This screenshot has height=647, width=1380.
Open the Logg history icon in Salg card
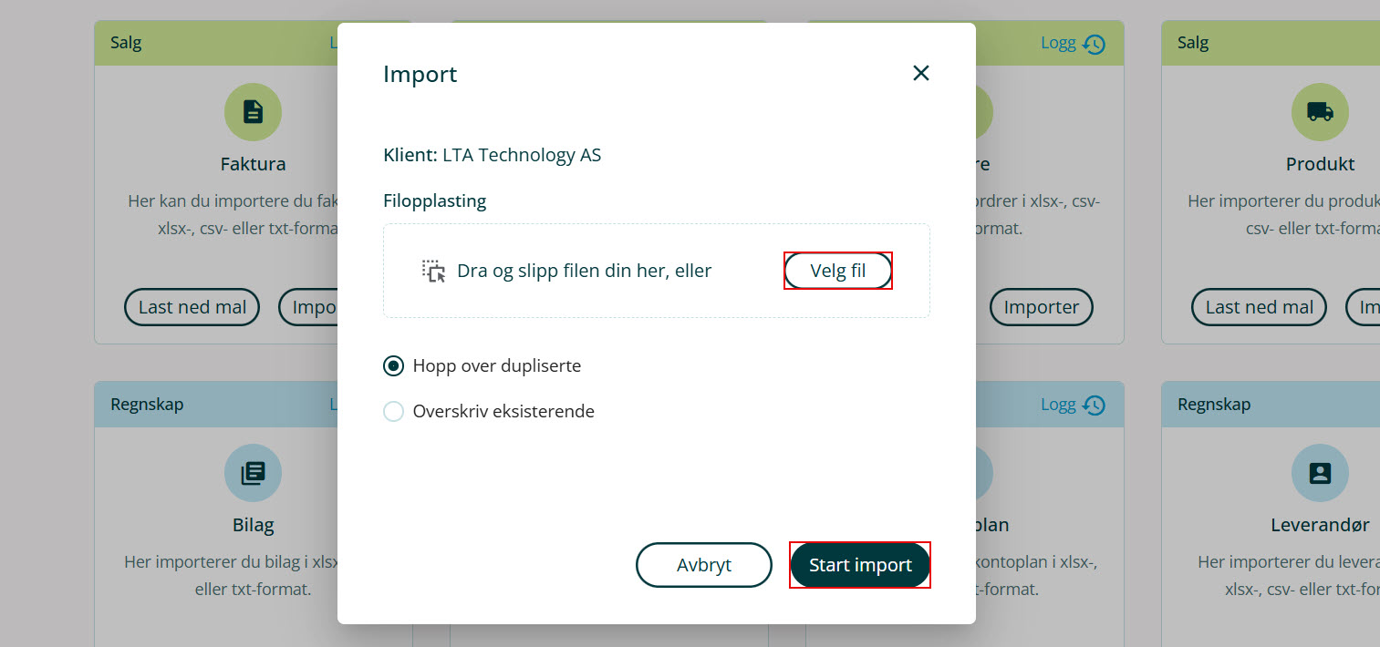(1095, 44)
